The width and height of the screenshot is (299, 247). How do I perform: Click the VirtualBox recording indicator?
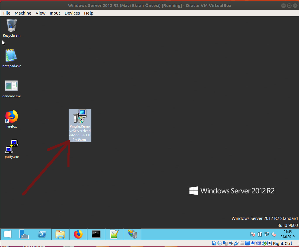pos(253,243)
